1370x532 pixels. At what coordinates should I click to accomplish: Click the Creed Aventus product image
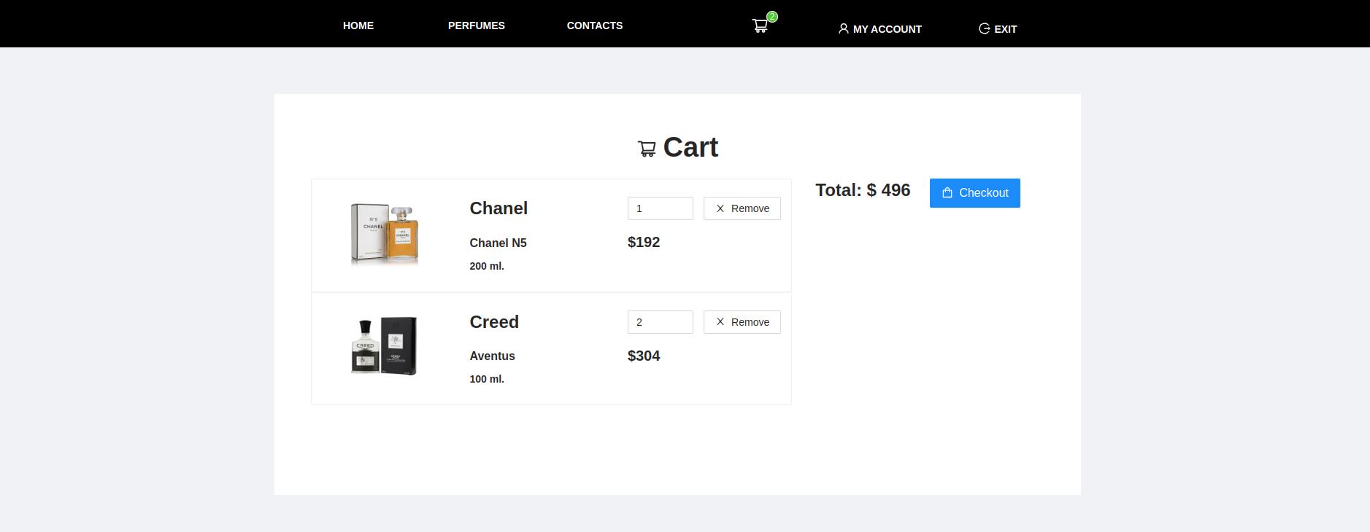click(x=384, y=346)
